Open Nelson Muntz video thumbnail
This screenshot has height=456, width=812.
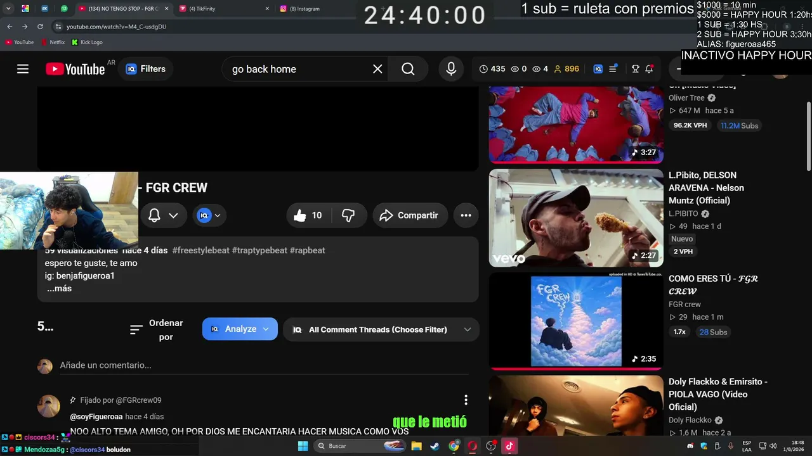[x=576, y=218]
